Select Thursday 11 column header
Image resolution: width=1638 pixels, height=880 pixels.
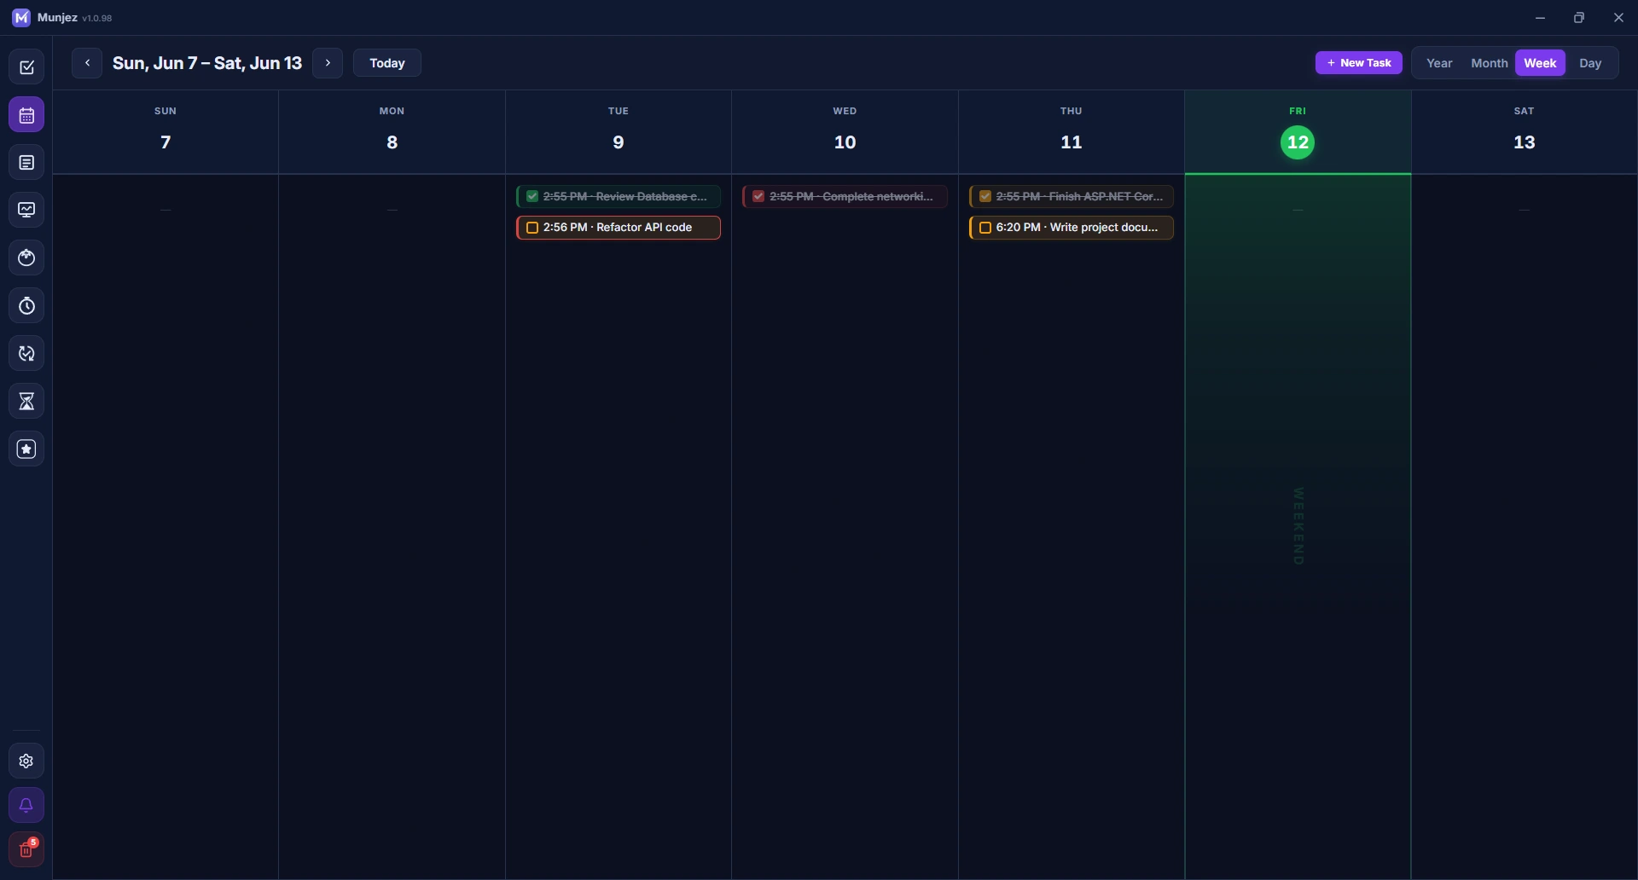click(x=1072, y=132)
